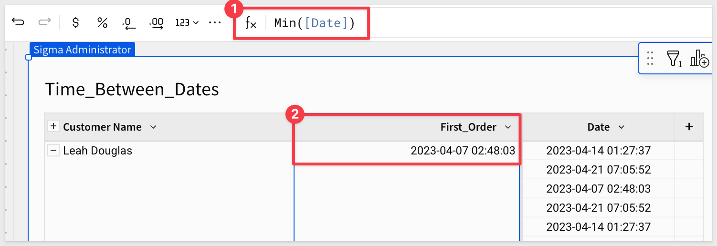Add a new column plus button
Viewport: 717px width, 246px height.
point(689,127)
